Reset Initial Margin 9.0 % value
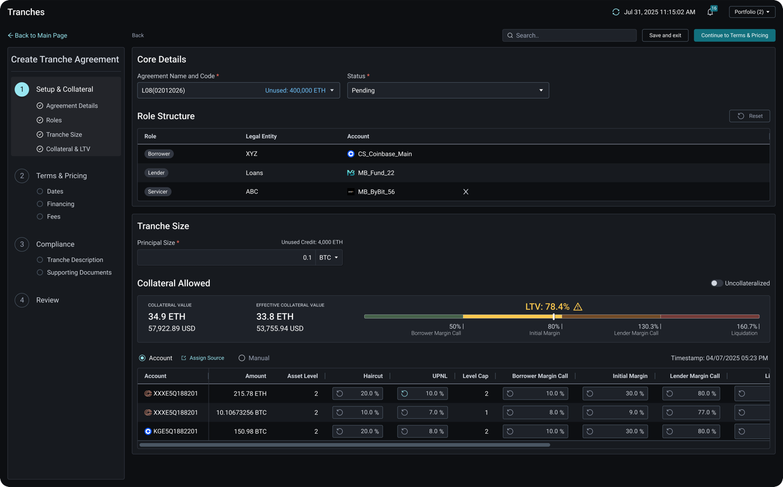 click(x=589, y=413)
